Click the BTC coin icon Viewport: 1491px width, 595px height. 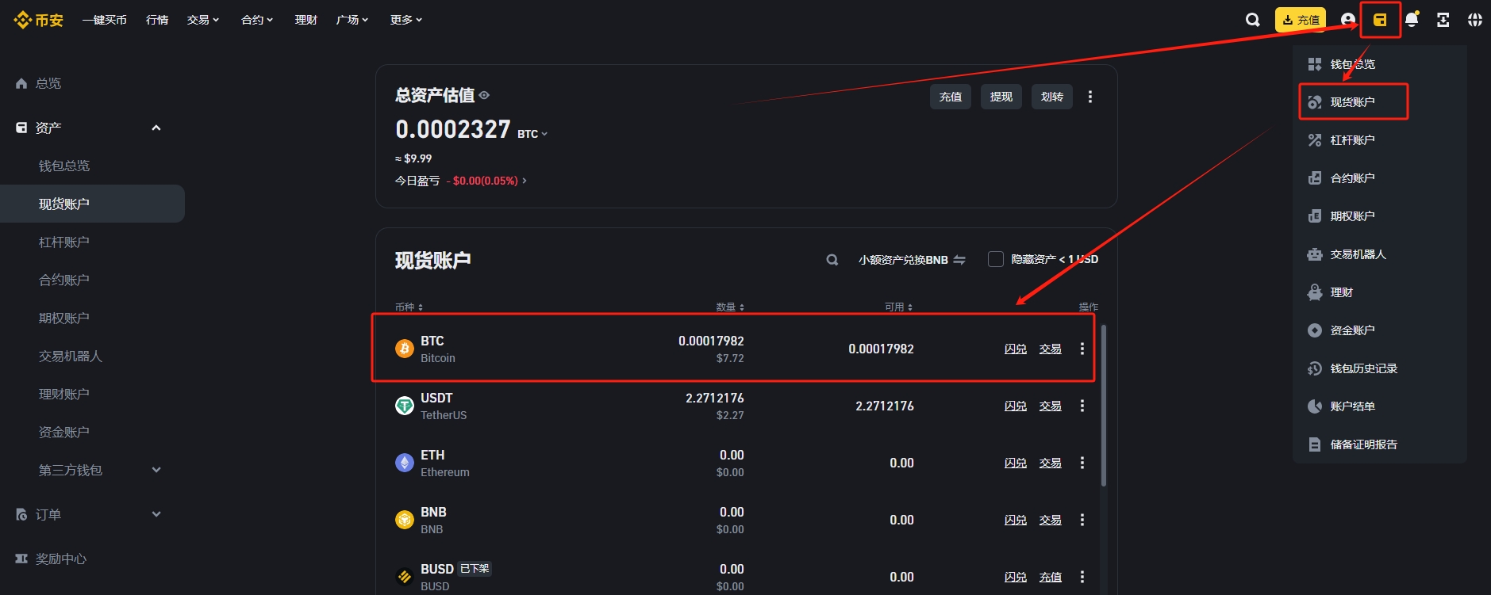(x=405, y=349)
